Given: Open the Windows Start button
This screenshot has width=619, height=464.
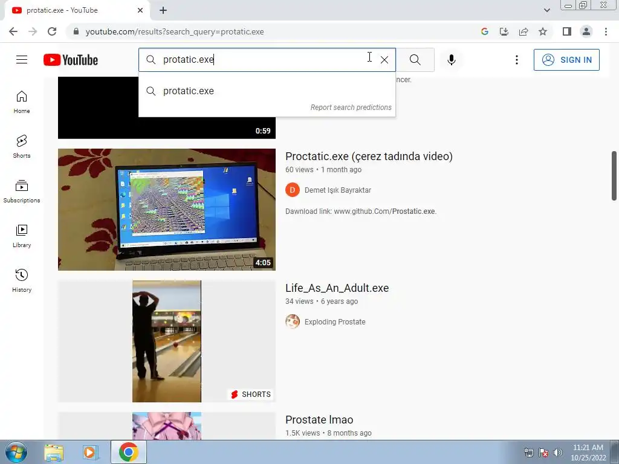Looking at the screenshot, I should pyautogui.click(x=16, y=452).
